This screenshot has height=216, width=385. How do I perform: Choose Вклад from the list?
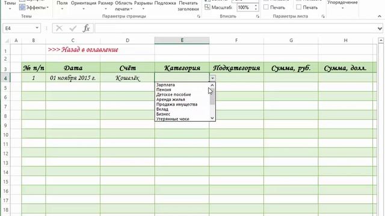tap(182, 109)
